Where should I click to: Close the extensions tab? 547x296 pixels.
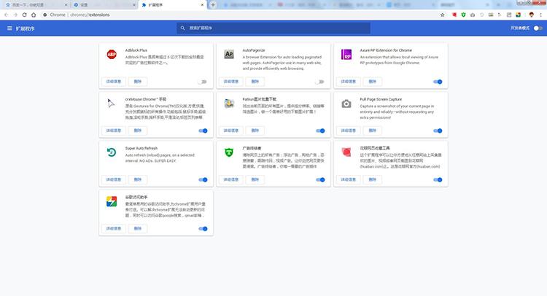(x=202, y=5)
